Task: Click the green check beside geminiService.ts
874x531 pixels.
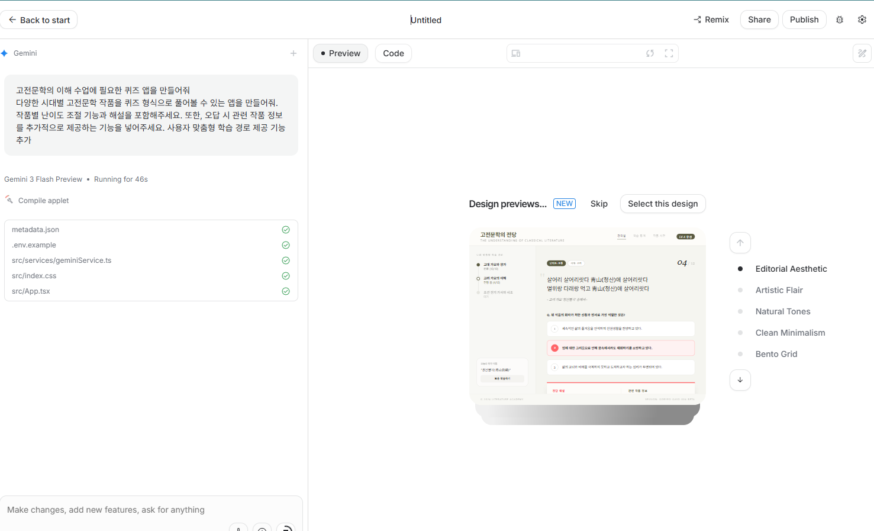Action: pyautogui.click(x=286, y=260)
